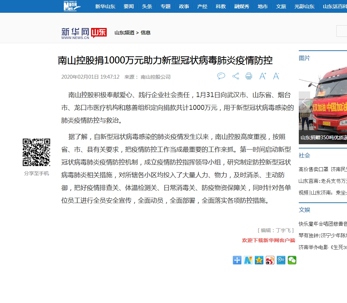Increase font size with the A+ icon
The image size is (347, 303).
point(263,76)
